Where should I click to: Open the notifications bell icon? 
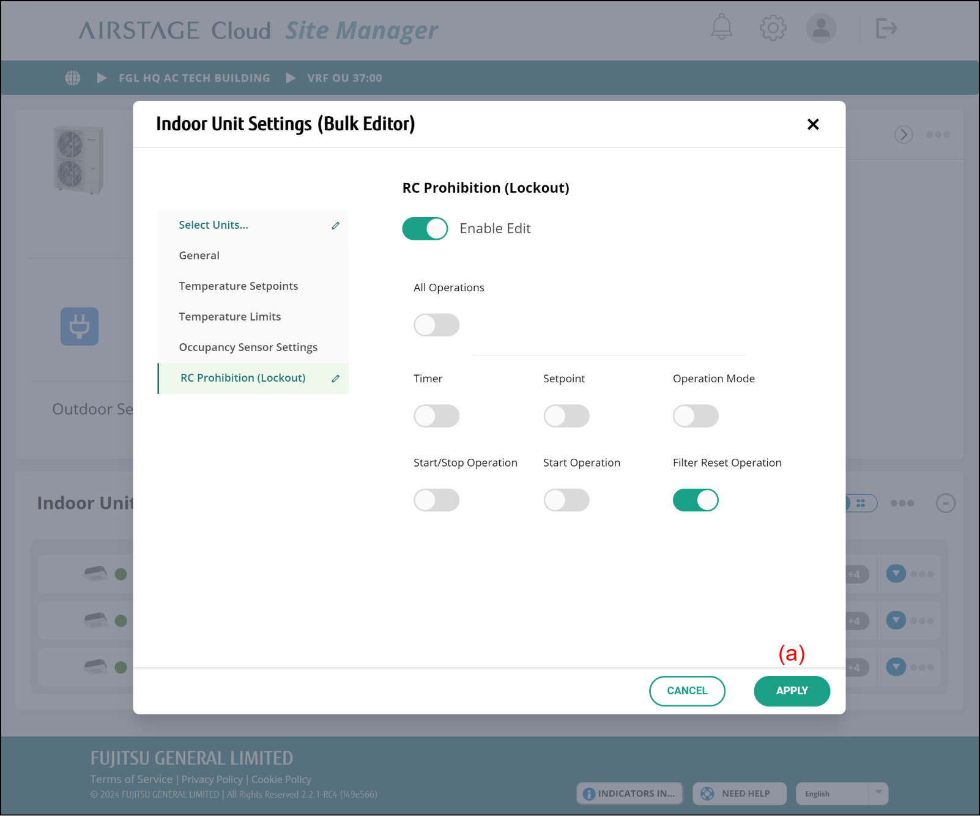[x=721, y=28]
